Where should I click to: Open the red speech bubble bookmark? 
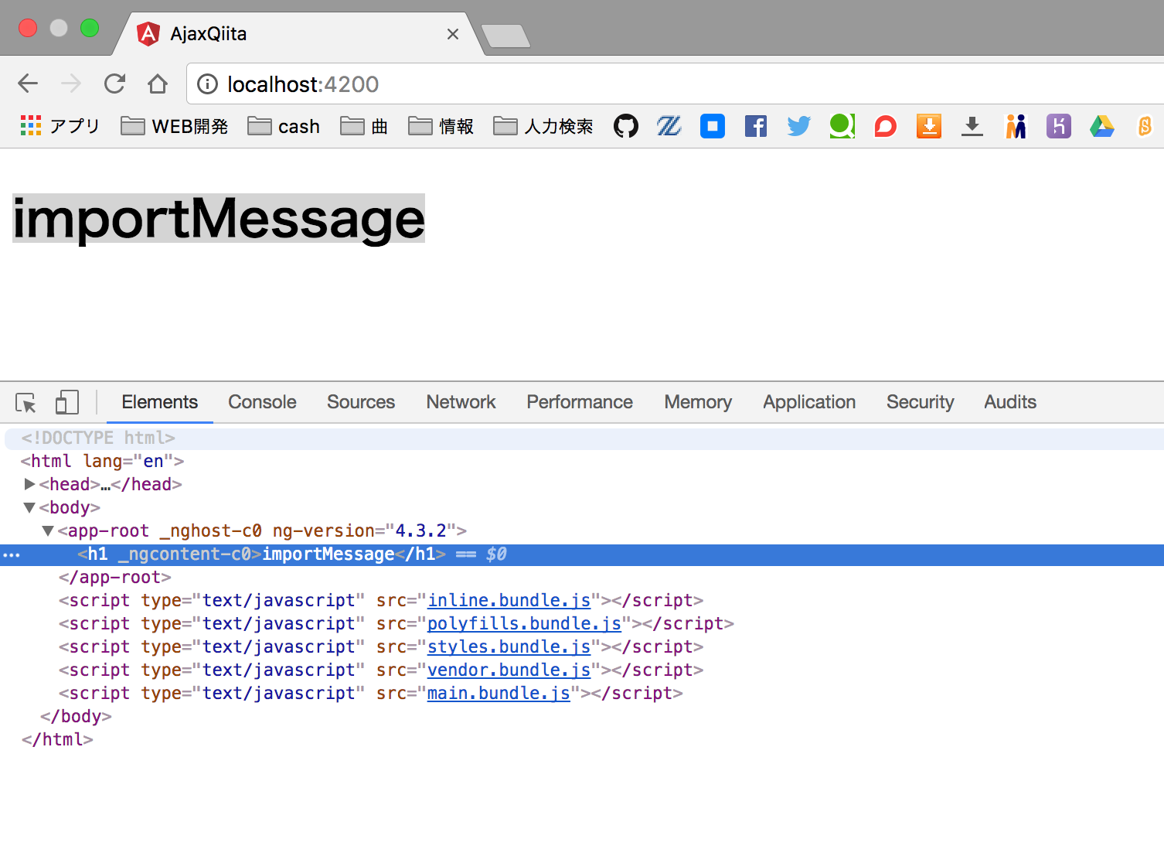[x=886, y=126]
